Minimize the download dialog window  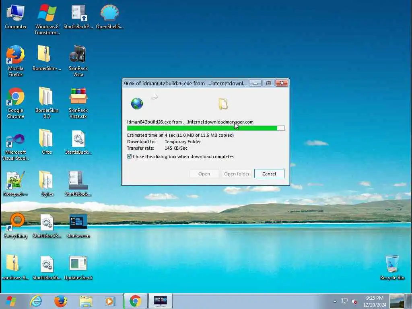point(255,83)
